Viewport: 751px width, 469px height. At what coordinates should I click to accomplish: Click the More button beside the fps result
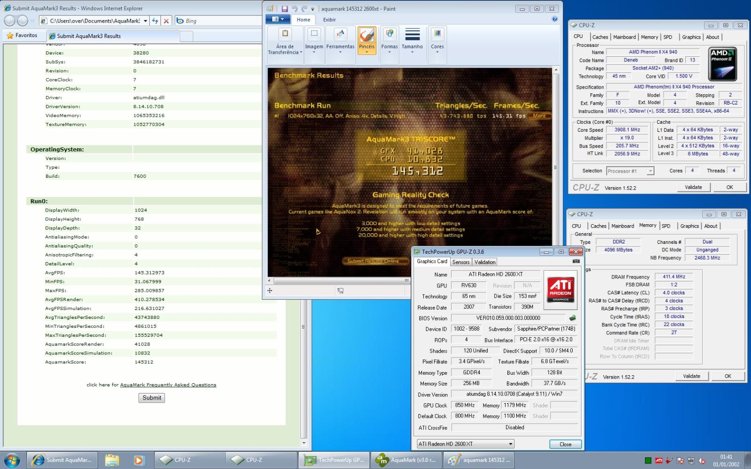539,116
